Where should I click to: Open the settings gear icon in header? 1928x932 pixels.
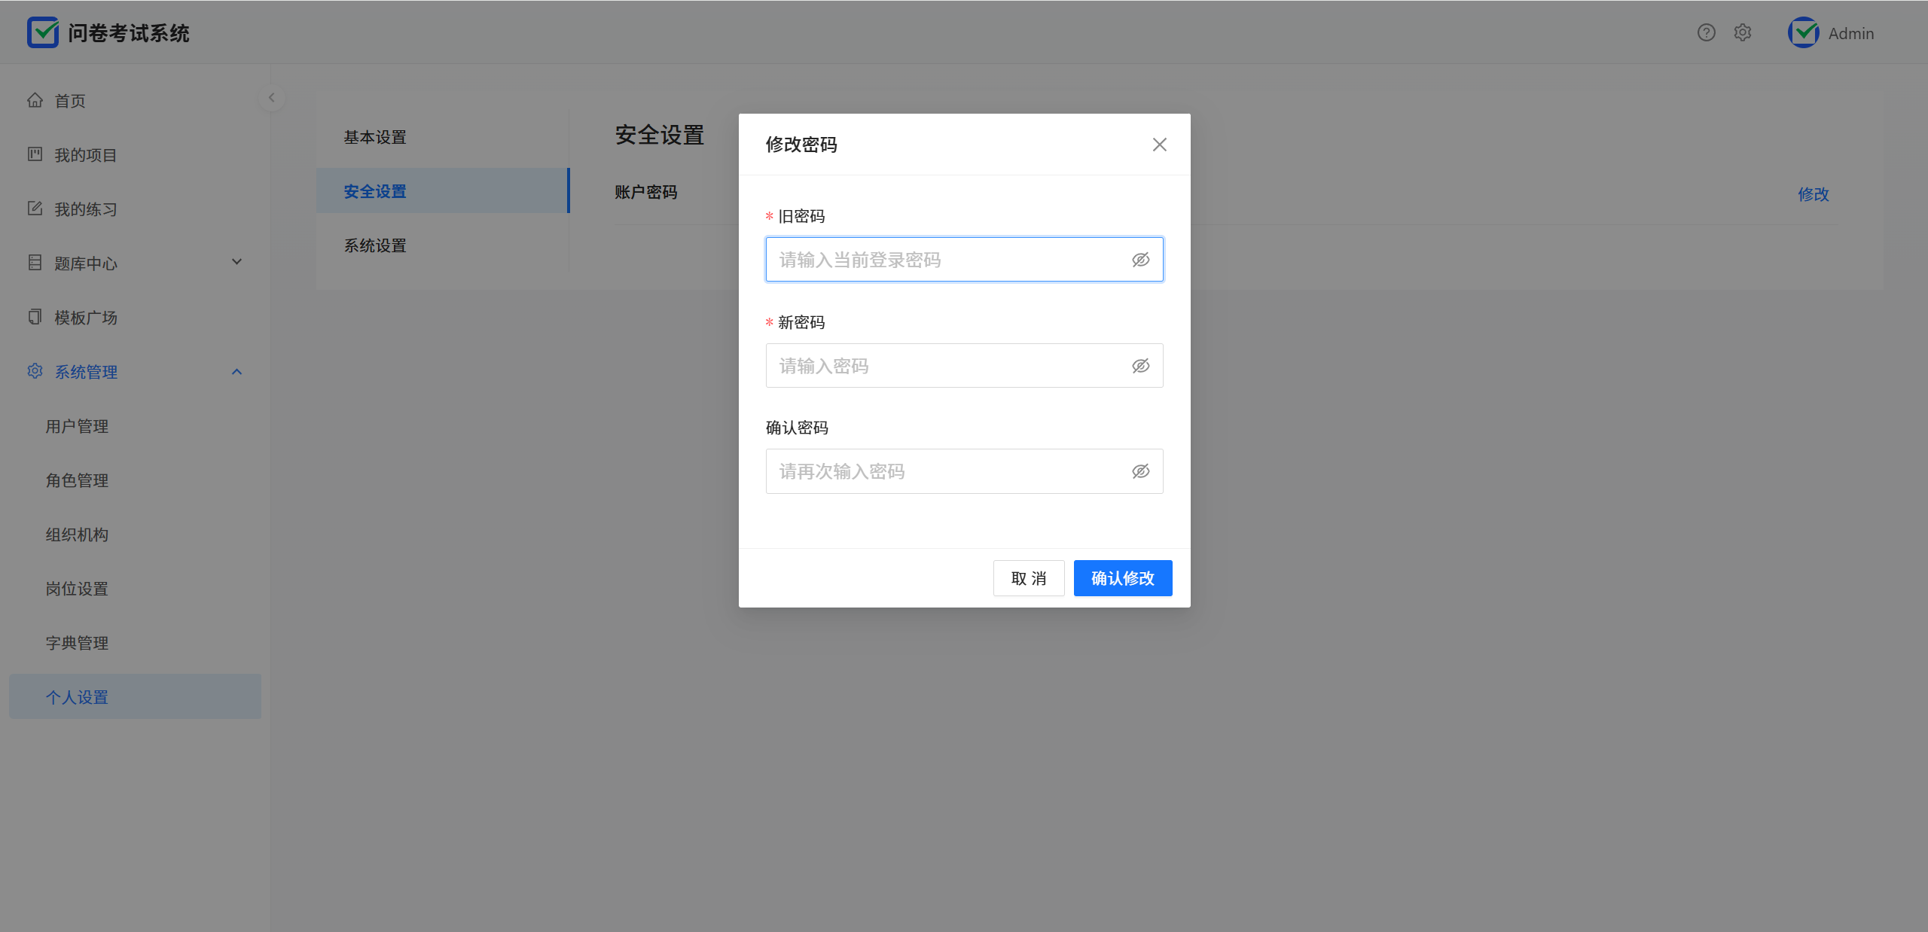pyautogui.click(x=1742, y=32)
